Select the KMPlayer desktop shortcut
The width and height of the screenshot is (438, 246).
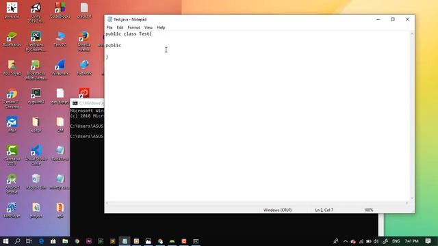[x=12, y=210]
